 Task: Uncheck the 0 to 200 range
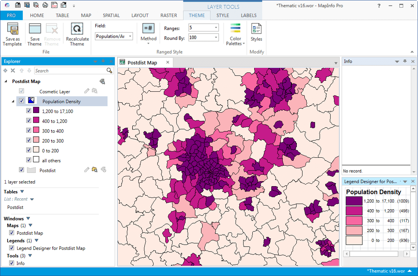coord(29,150)
